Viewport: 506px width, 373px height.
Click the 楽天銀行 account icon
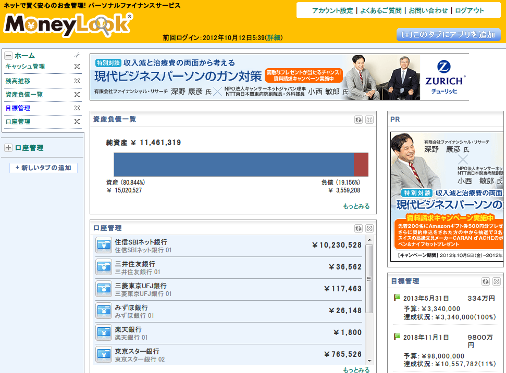[104, 333]
